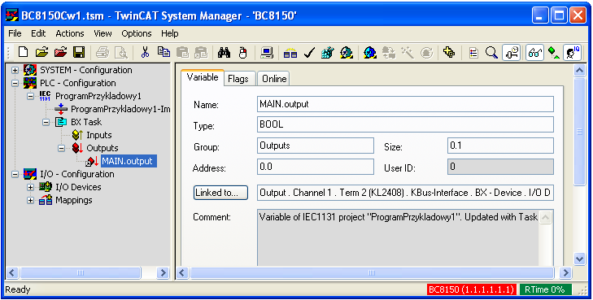Click the Paste with Links icon

pyautogui.click(x=201, y=52)
